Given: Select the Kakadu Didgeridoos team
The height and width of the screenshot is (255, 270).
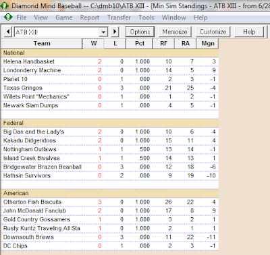Looking at the screenshot, I should click(x=30, y=140).
